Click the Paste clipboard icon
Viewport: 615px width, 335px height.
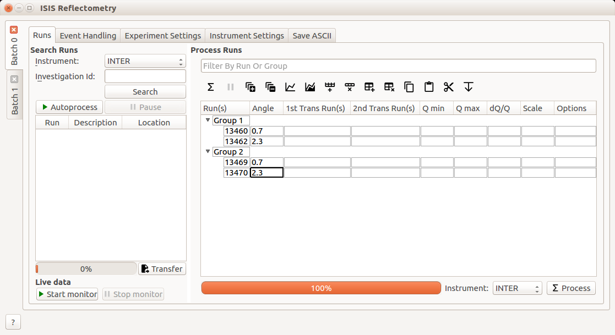click(x=429, y=87)
